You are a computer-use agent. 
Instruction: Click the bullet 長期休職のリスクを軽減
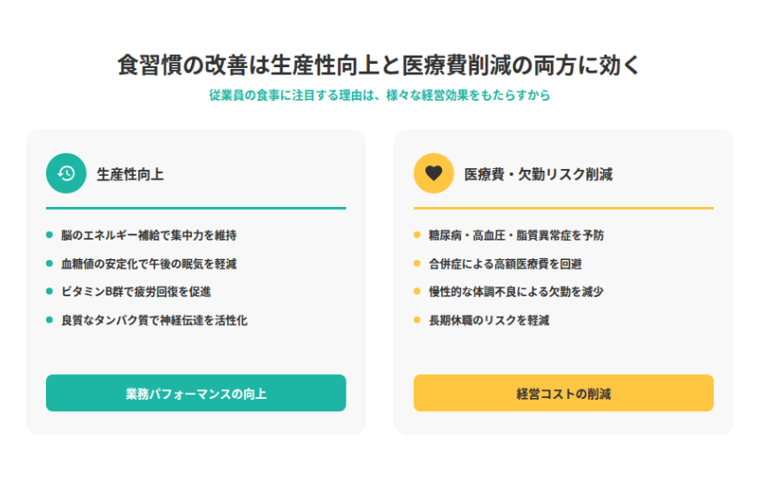coord(489,320)
